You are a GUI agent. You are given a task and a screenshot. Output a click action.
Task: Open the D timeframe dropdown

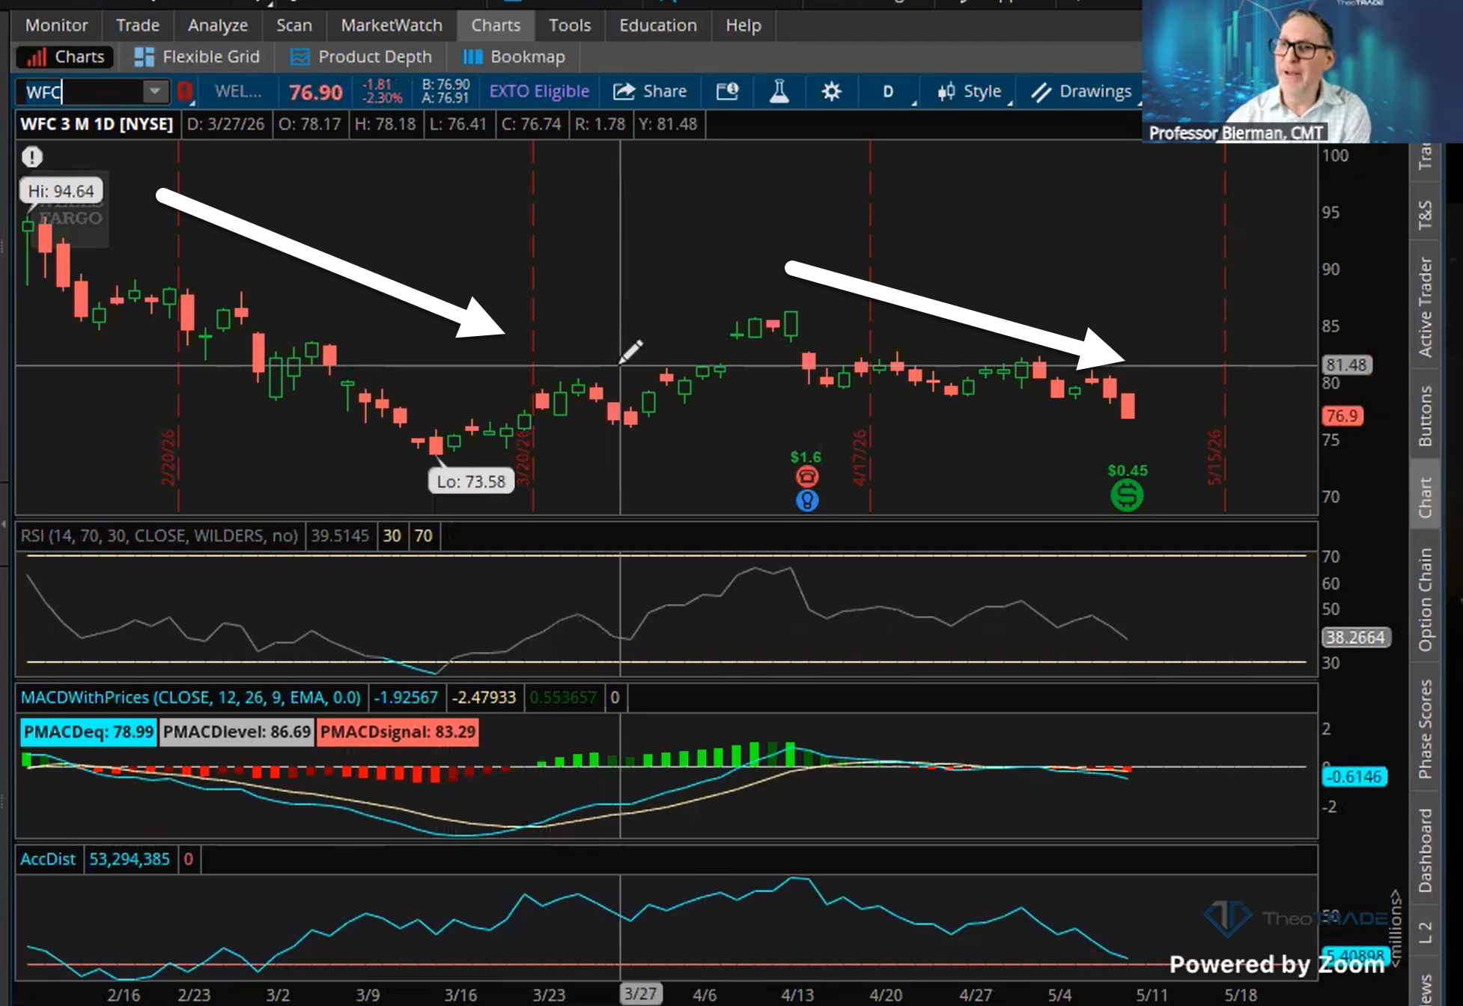(889, 91)
